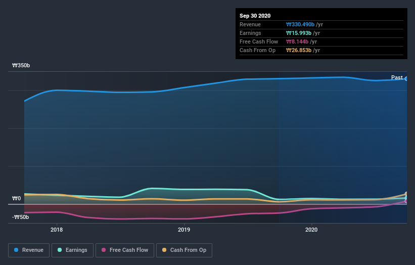This screenshot has height=265, width=415.
Task: Click the ₩15.993b earnings value
Action: 299,33
